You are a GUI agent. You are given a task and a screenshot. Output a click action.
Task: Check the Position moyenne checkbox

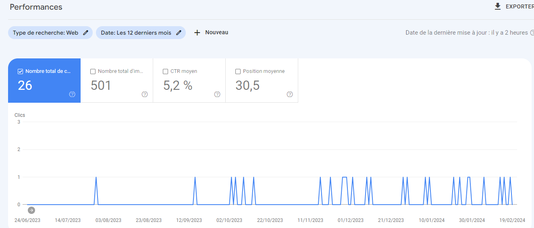pyautogui.click(x=238, y=71)
